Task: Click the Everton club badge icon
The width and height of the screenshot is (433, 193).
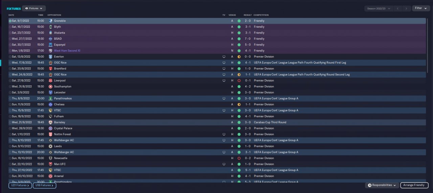Action: point(50,57)
